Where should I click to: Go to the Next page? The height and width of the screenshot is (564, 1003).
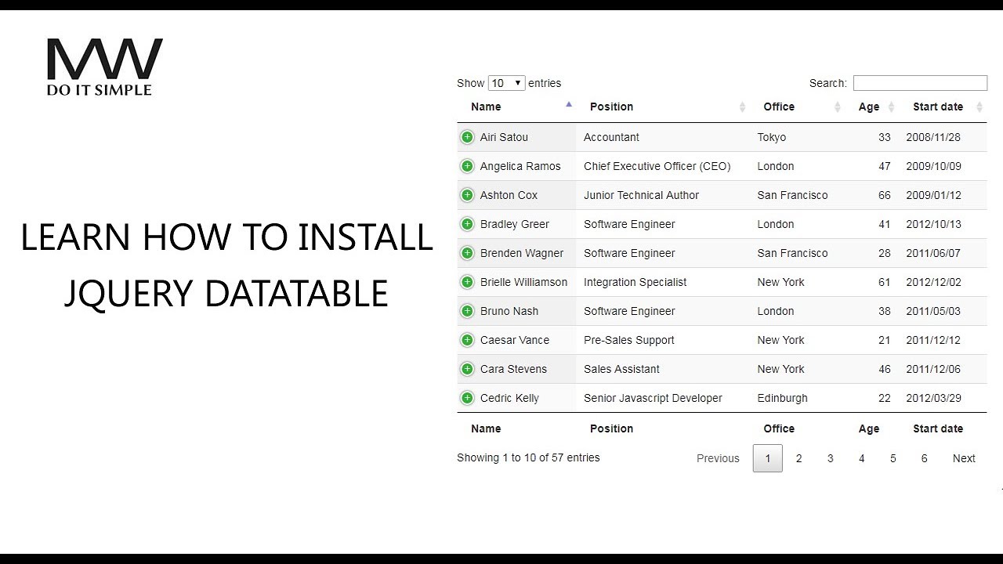[x=964, y=458]
